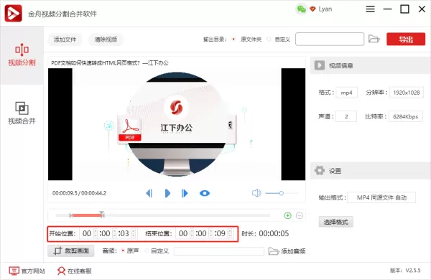Open the 官方网站 official website link
431x280 pixels.
click(x=27, y=271)
